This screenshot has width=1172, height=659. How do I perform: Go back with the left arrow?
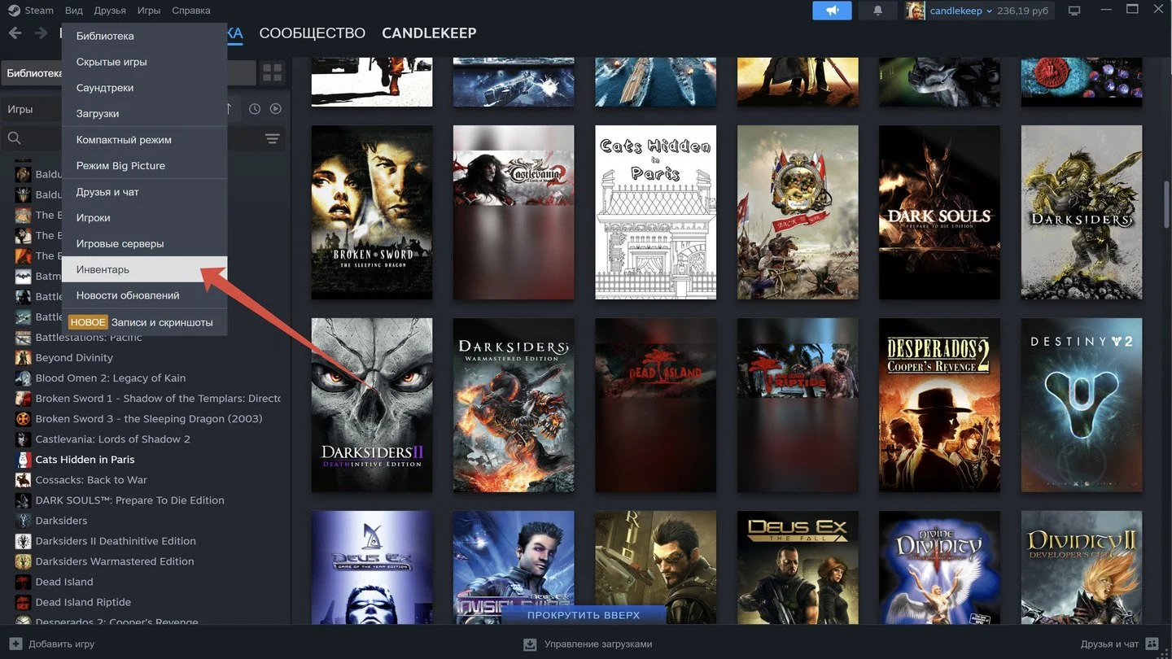pos(15,33)
